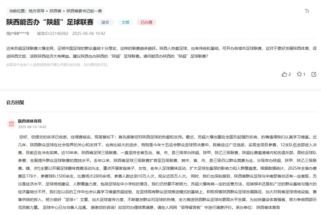Click reply text 承办单位：陕西省体育局

(258, 207)
